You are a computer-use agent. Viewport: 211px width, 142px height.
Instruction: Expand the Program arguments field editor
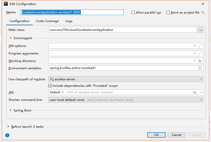coord(200,53)
